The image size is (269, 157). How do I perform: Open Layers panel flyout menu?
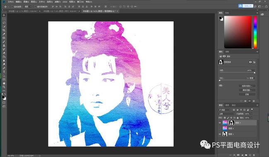pos(257,105)
